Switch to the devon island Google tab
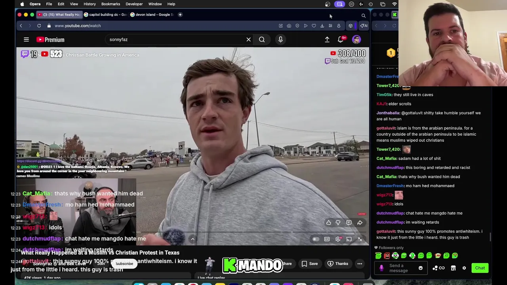This screenshot has height=285, width=507. [x=152, y=15]
